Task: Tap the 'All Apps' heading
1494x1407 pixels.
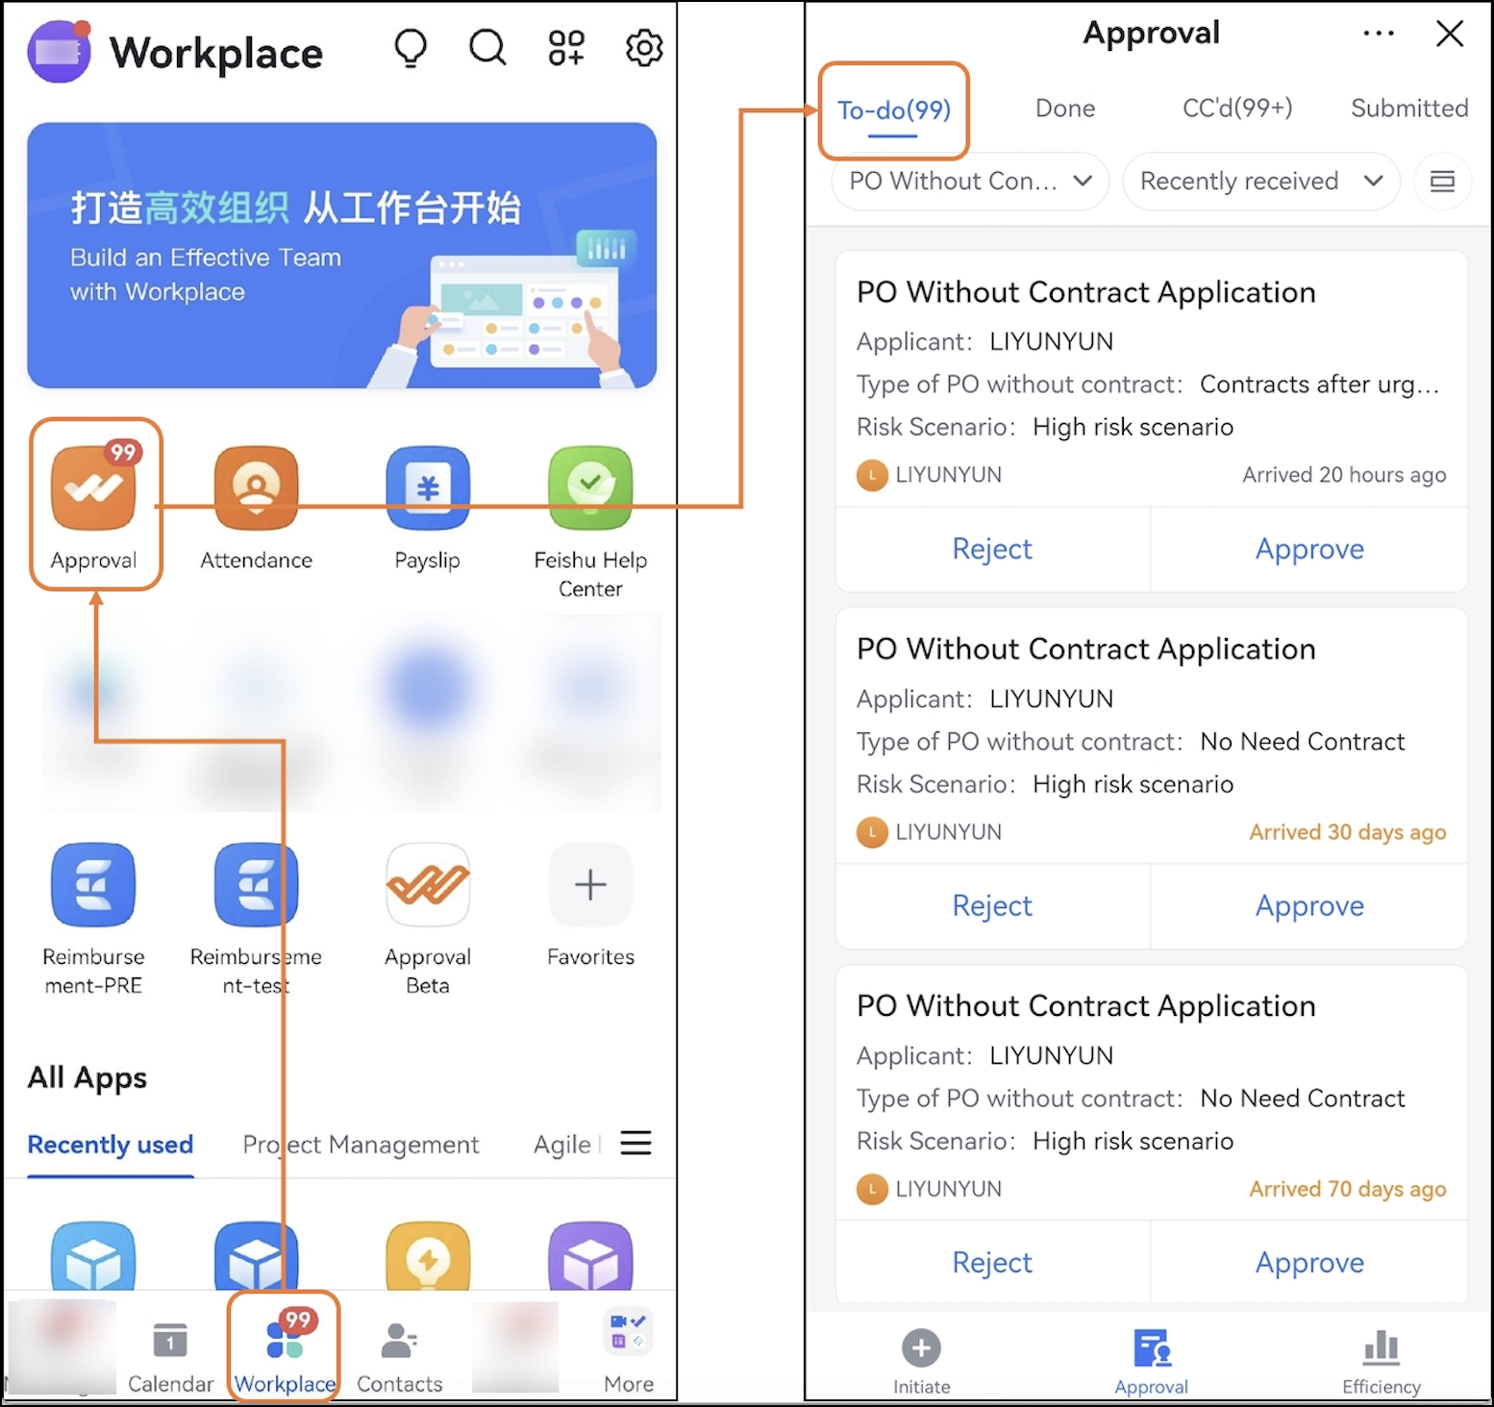Action: tap(87, 1077)
